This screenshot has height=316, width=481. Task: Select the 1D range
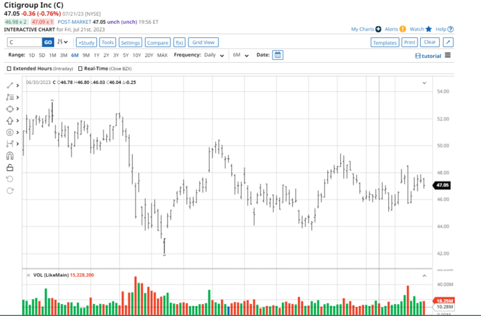tap(31, 55)
